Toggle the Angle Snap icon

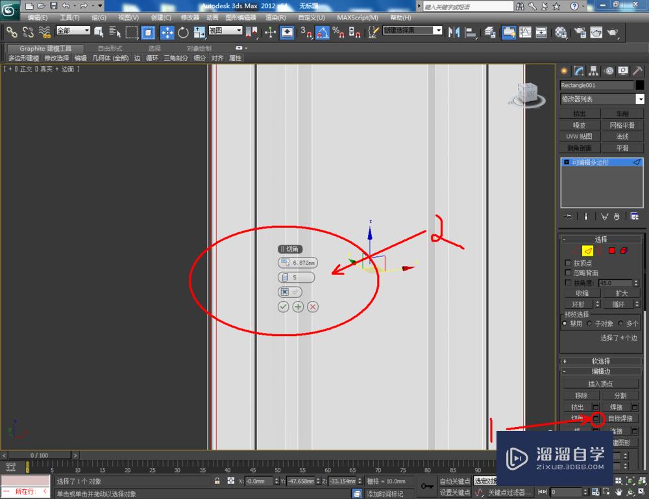point(323,32)
